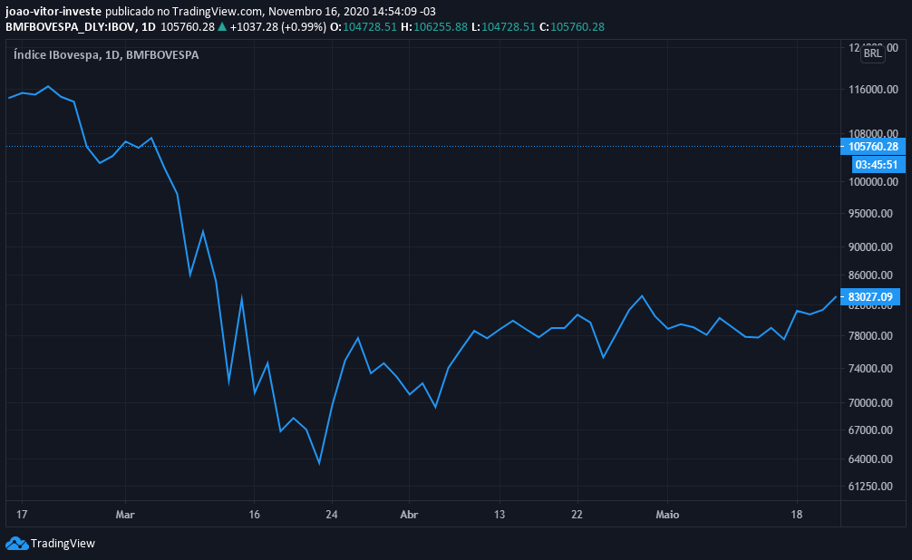Click the C: 105760.28 close value
Viewport: 912px width, 560px height.
tap(572, 27)
